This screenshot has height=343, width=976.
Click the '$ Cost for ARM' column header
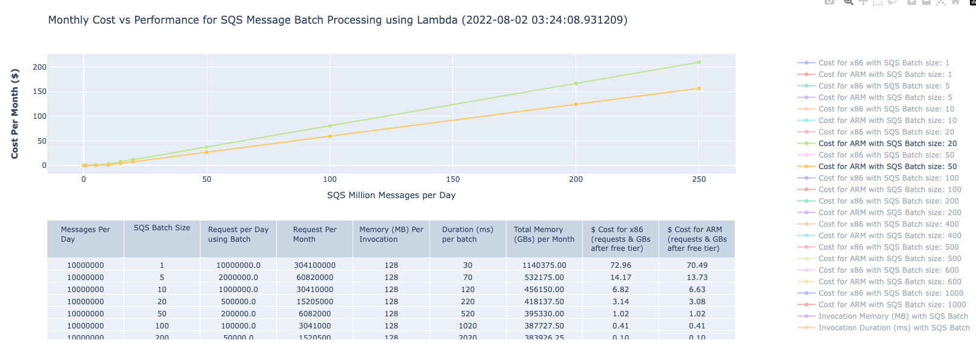point(697,239)
